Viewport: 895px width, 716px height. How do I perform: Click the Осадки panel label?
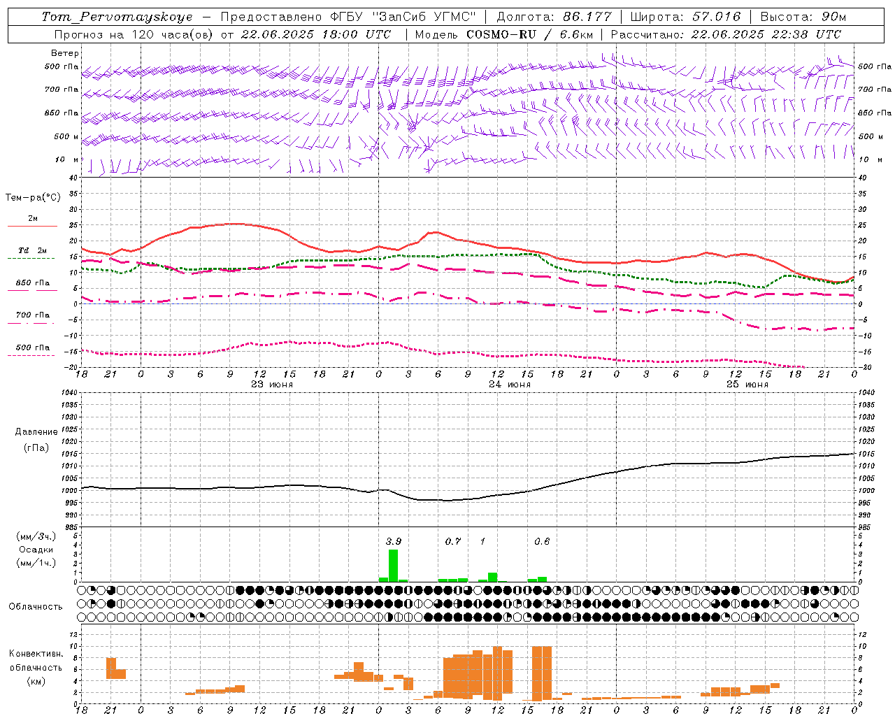[36, 550]
